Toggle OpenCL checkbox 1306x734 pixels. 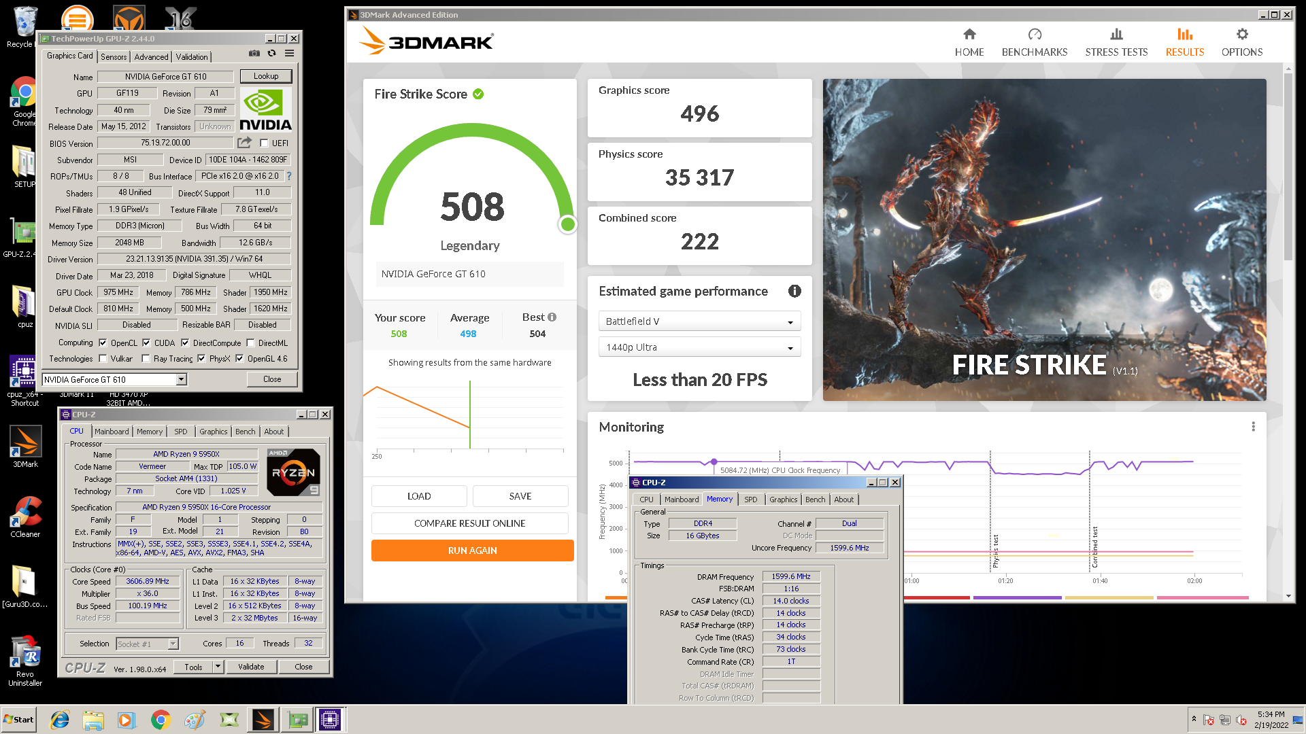tap(103, 343)
